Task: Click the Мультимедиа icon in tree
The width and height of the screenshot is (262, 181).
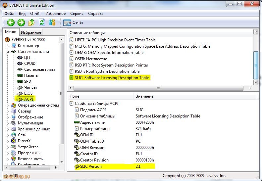Action: pos(13,123)
